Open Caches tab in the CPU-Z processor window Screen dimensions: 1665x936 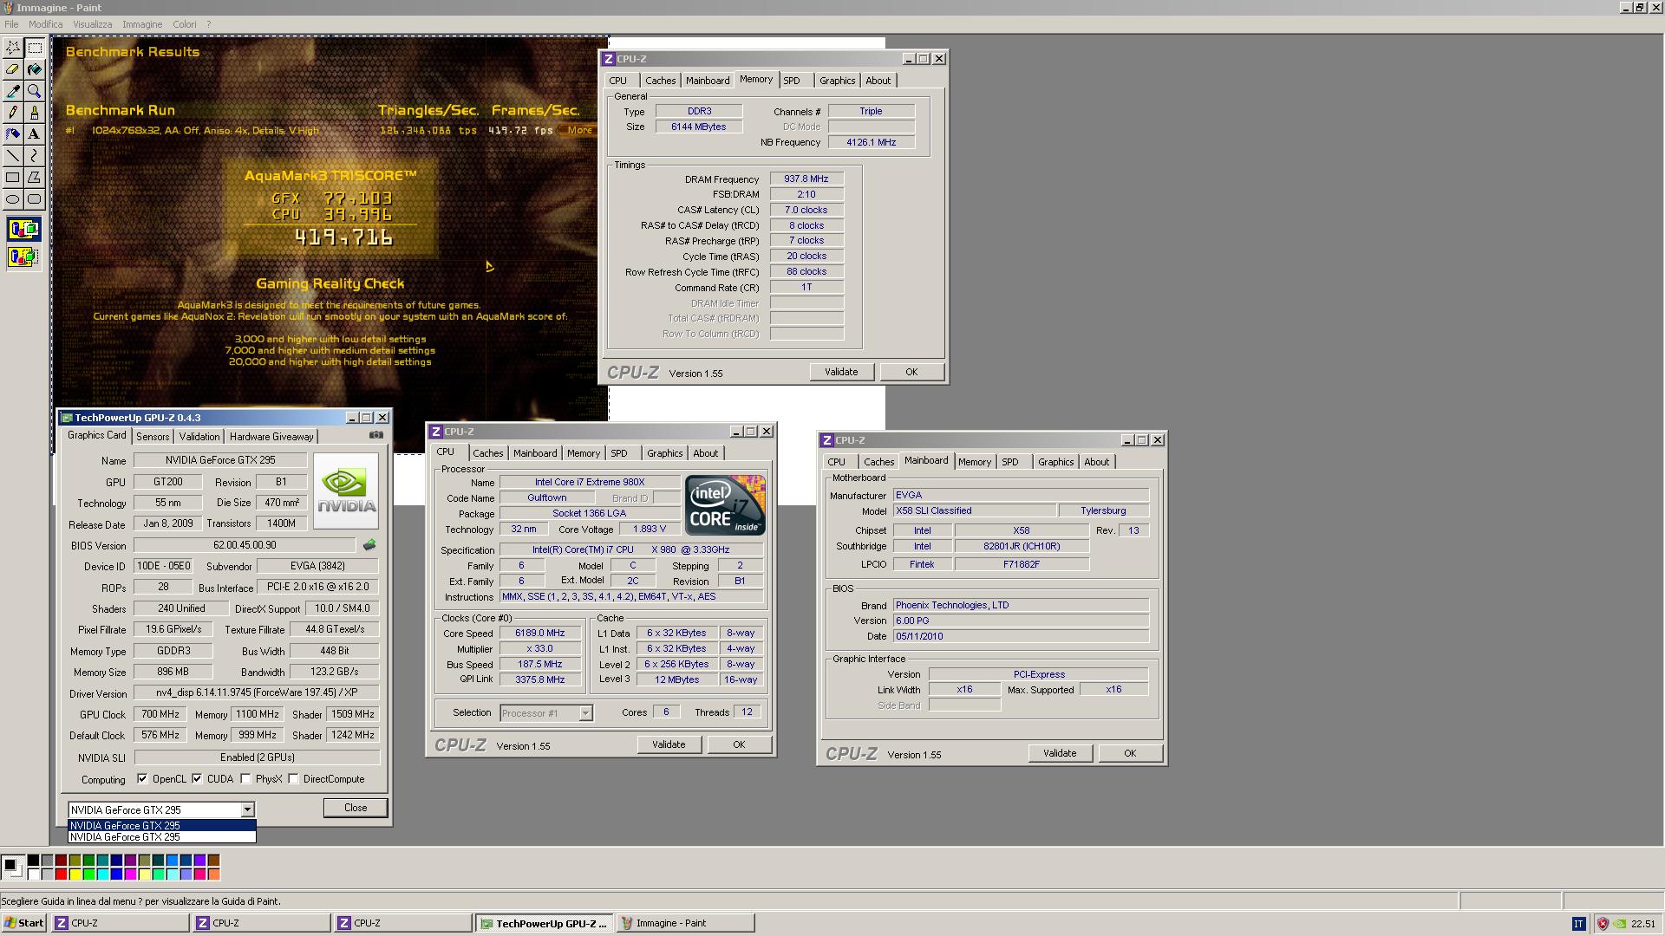pyautogui.click(x=487, y=453)
